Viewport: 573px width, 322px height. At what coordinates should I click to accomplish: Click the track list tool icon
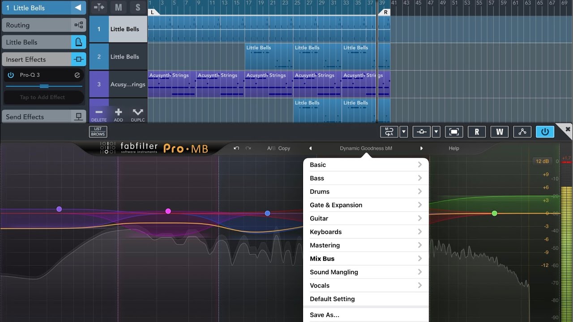pyautogui.click(x=99, y=7)
